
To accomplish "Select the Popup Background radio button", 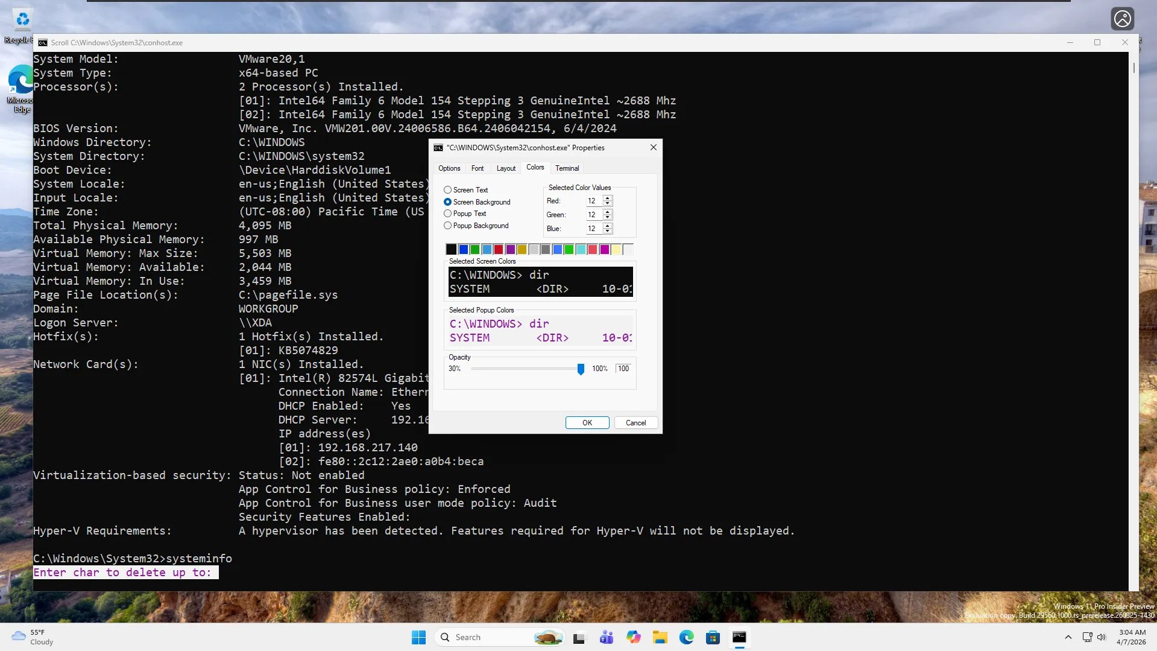I will [448, 226].
